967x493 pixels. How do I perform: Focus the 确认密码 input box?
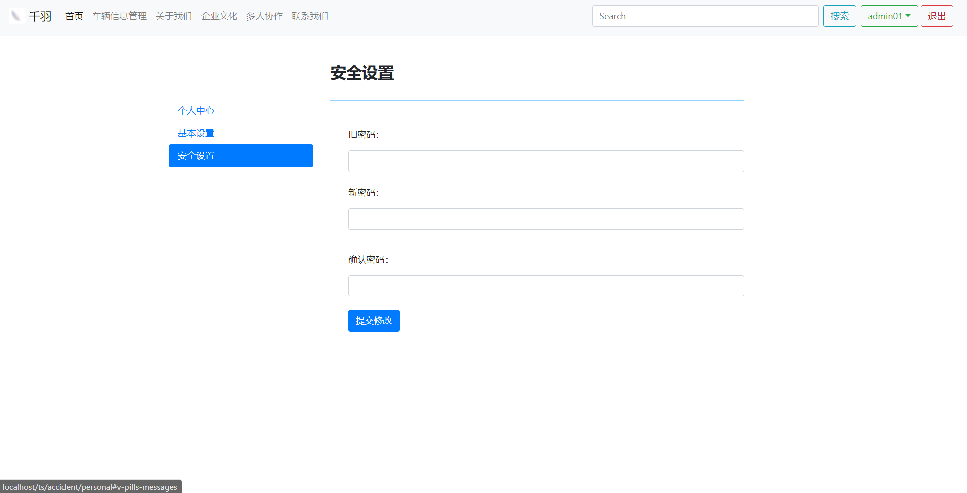546,286
